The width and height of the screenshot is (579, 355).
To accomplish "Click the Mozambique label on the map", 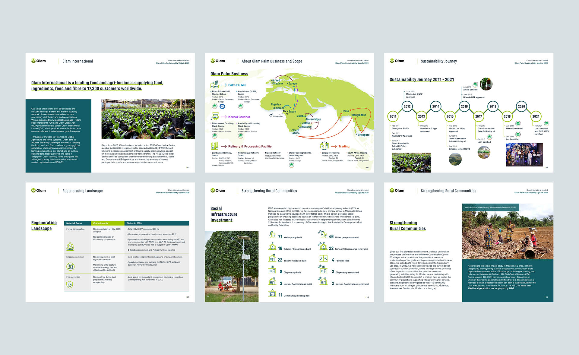I will pos(313,119).
